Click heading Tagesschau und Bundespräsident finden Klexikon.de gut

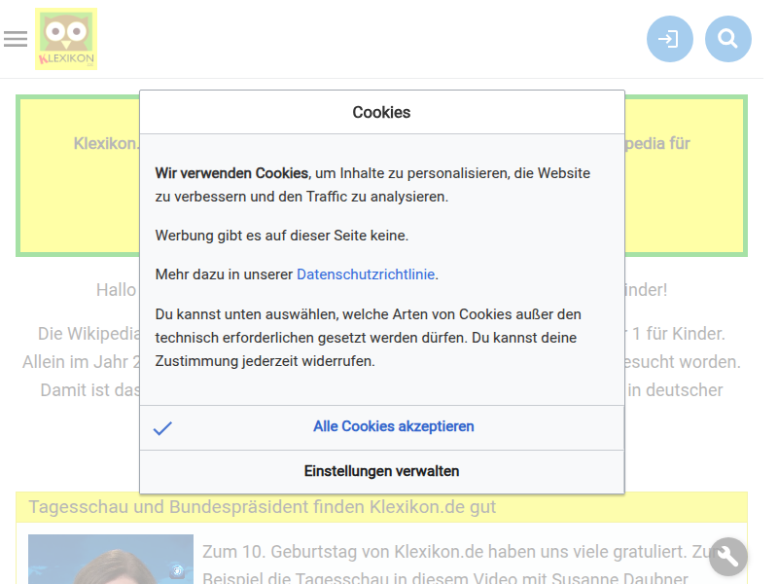pos(262,507)
